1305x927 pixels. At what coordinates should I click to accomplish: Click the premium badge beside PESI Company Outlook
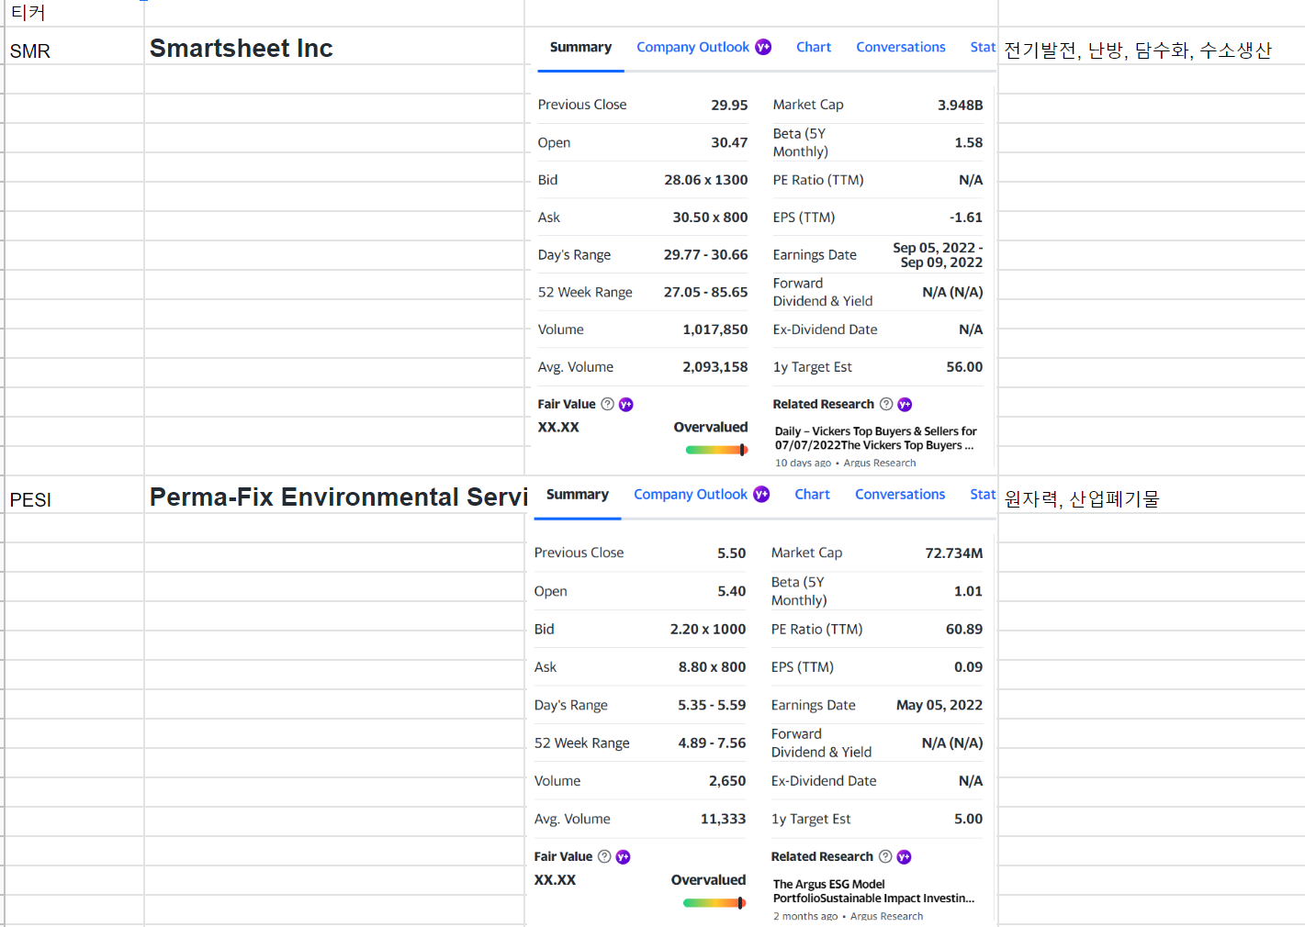pos(761,494)
